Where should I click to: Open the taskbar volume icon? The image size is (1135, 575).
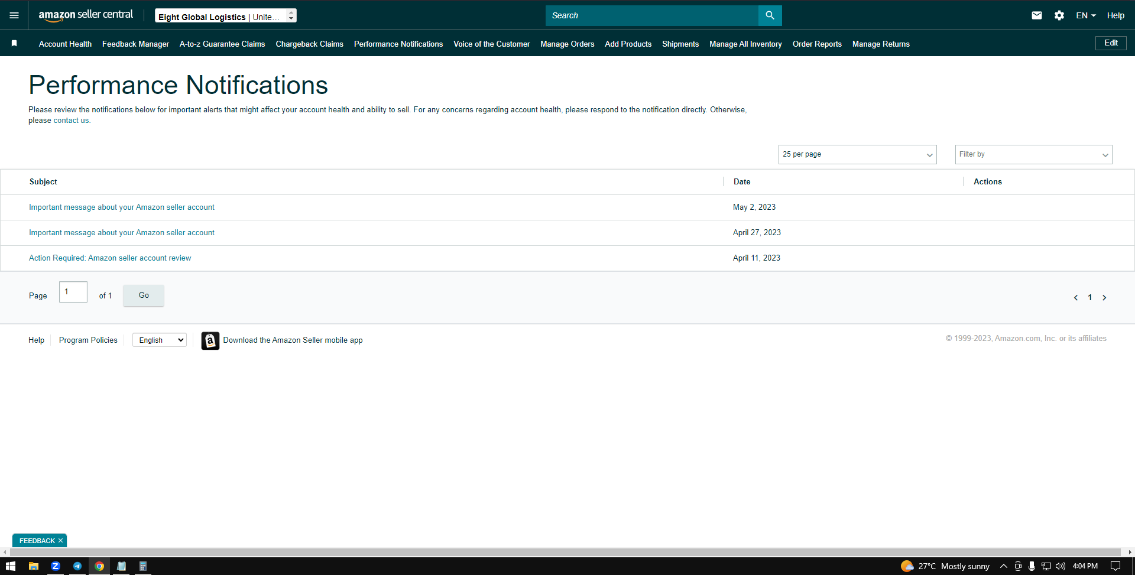tap(1061, 566)
